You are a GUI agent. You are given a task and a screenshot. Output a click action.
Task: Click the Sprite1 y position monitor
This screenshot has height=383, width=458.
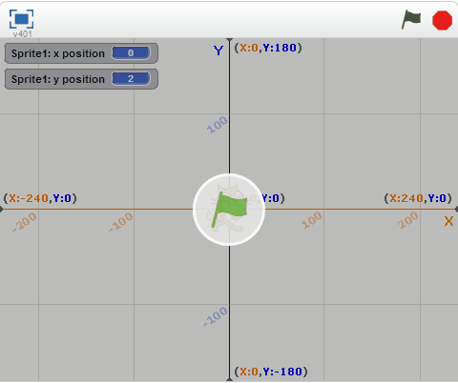pos(81,79)
